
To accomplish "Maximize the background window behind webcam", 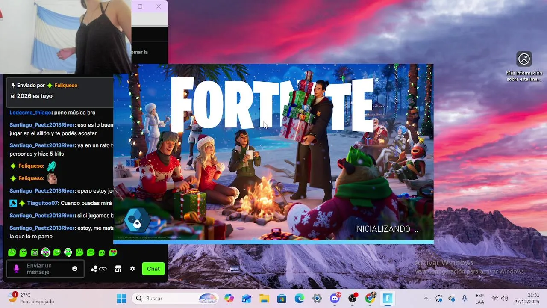I will pyautogui.click(x=140, y=6).
